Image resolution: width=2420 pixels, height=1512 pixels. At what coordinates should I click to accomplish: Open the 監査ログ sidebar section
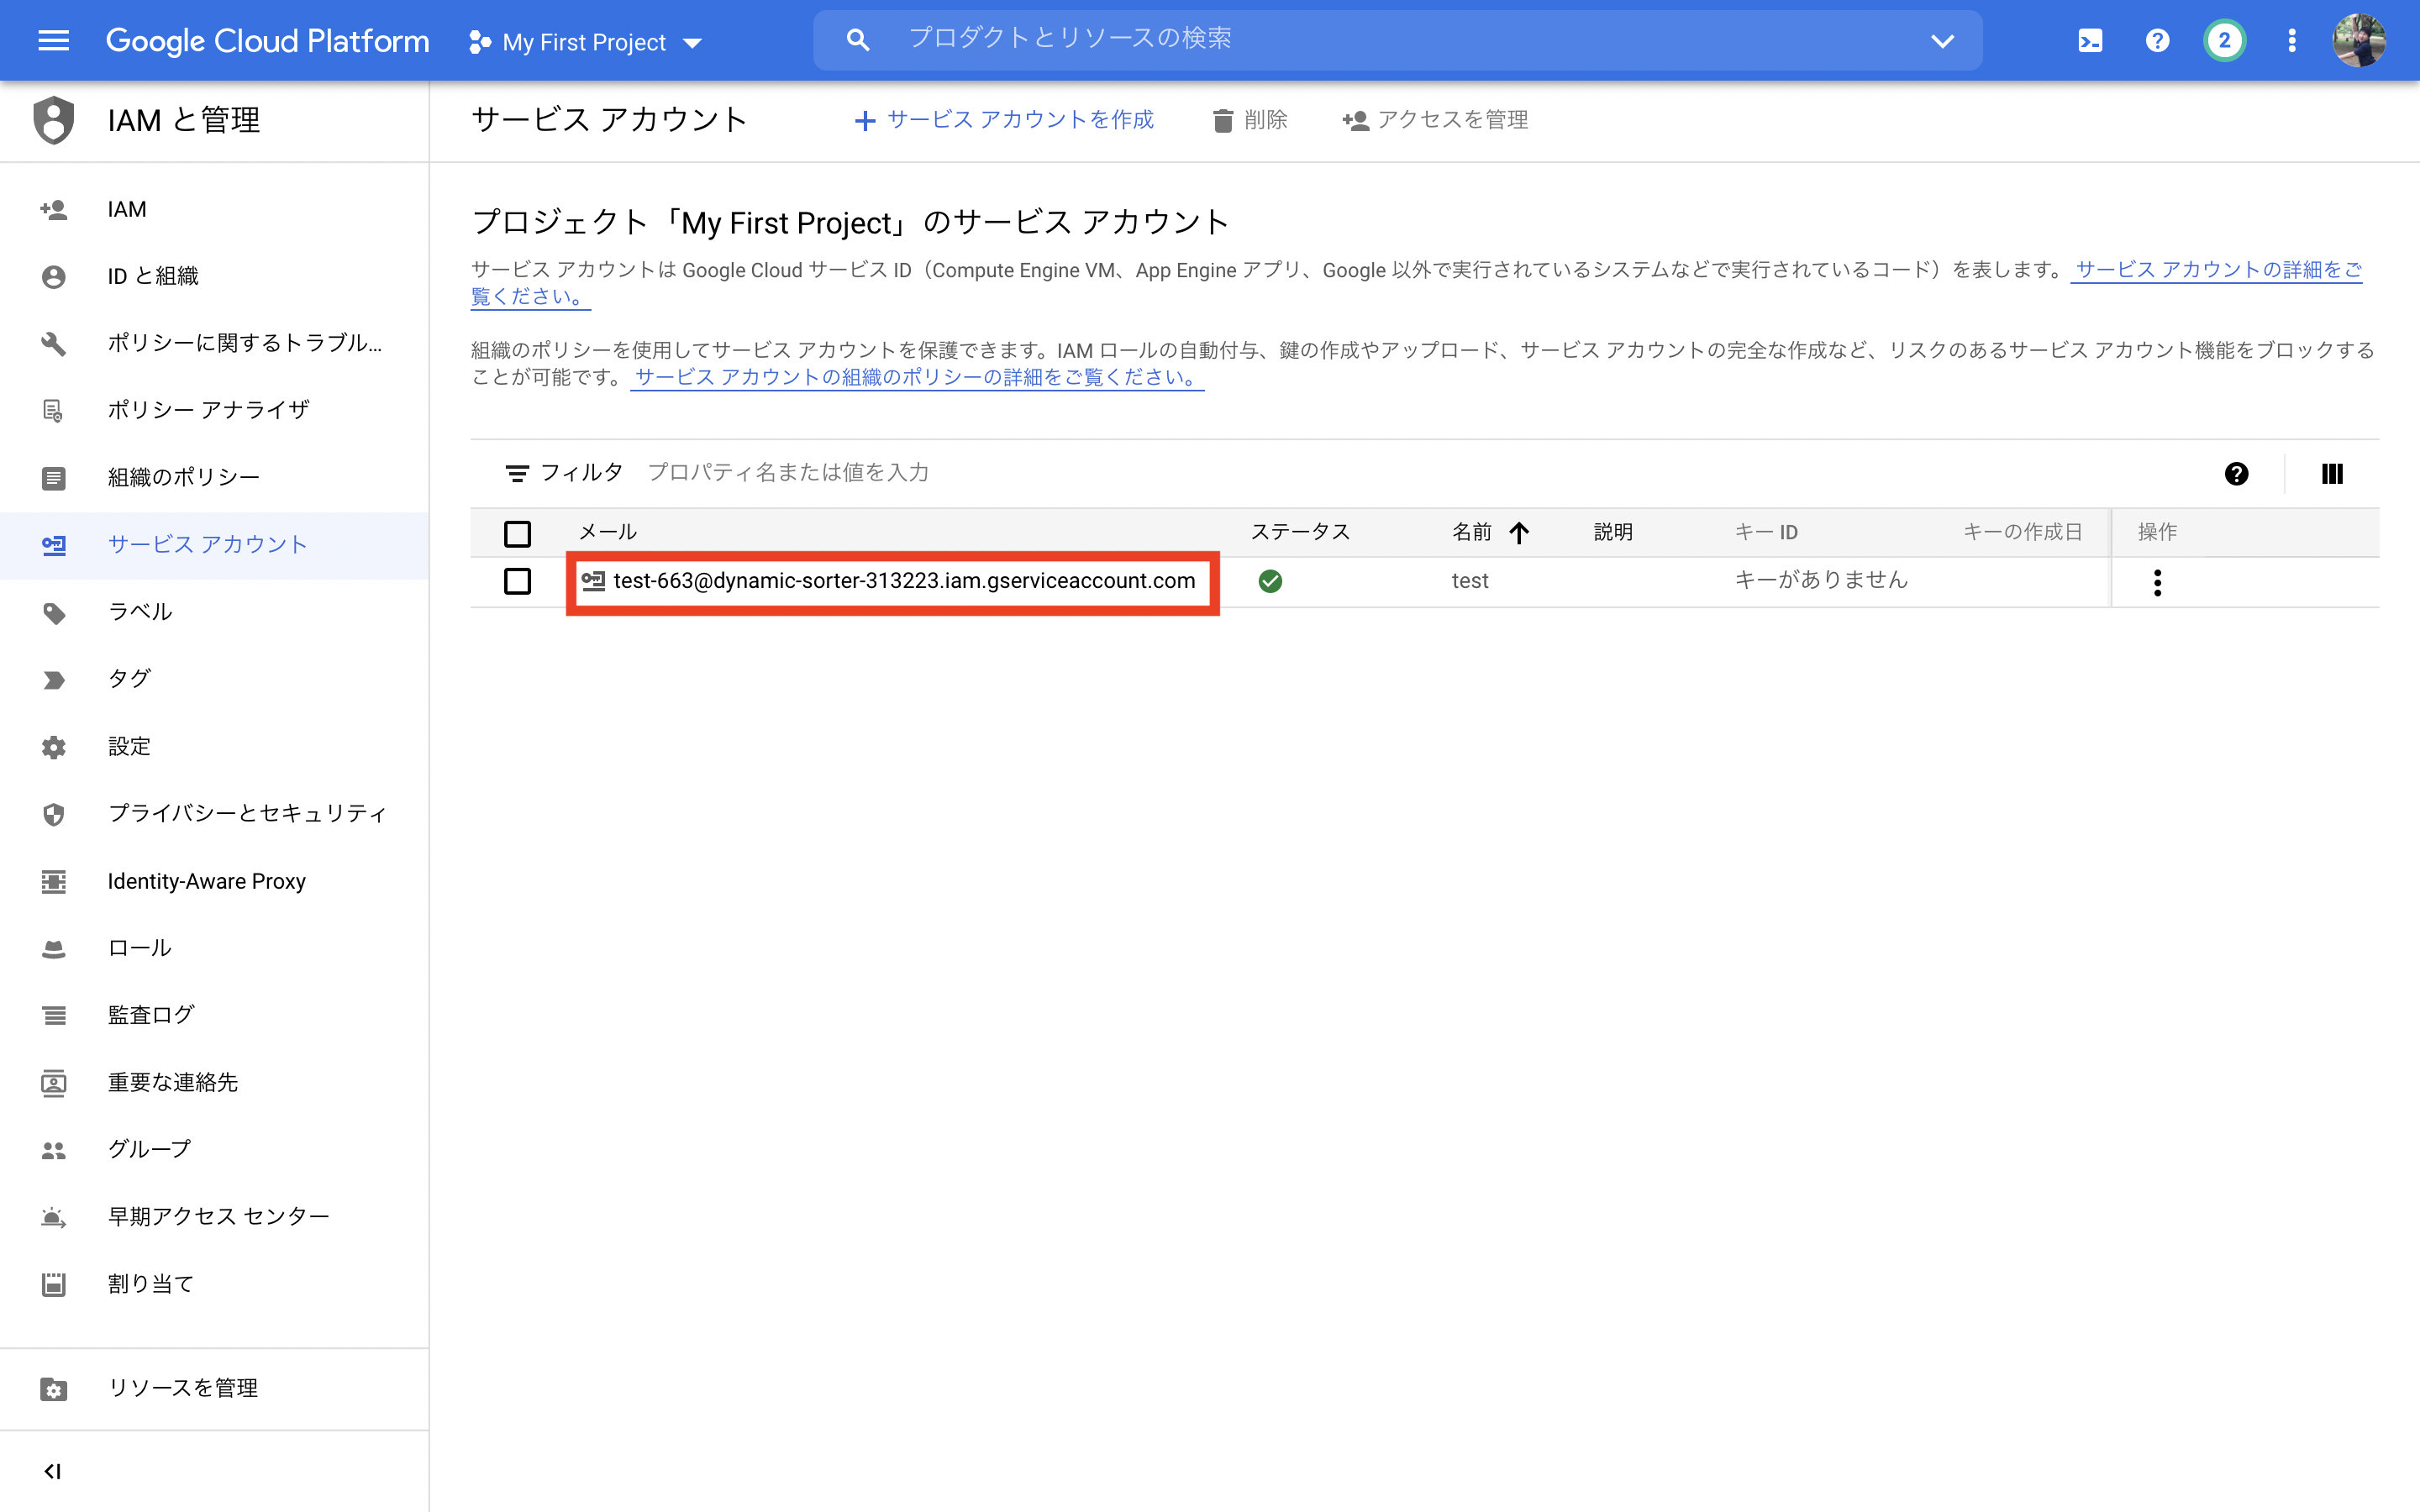[x=150, y=1014]
